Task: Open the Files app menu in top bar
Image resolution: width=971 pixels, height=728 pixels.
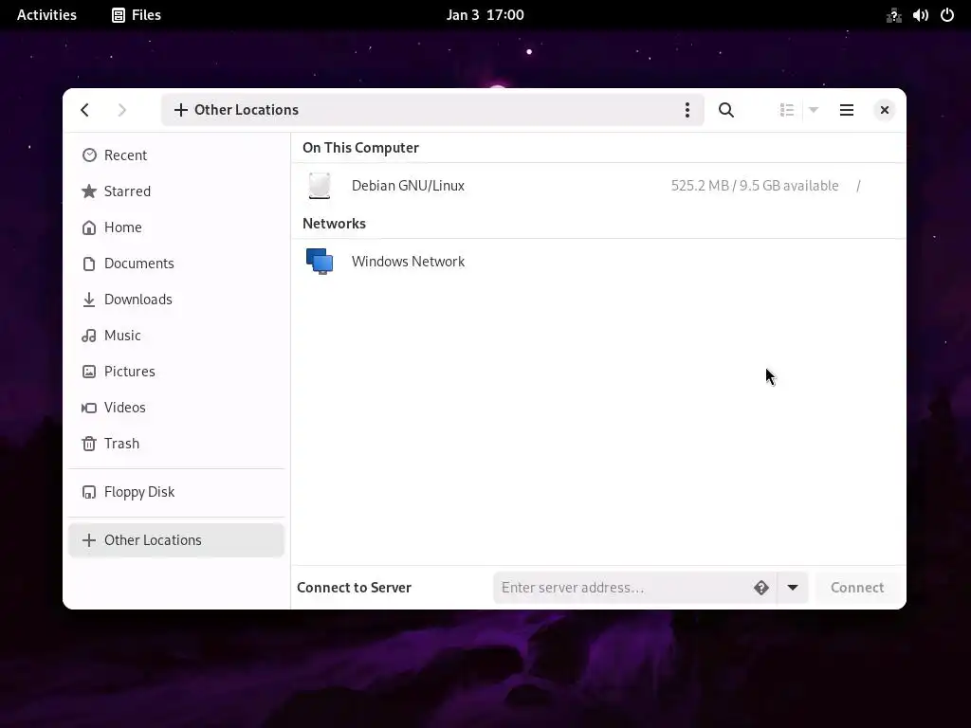Action: [x=137, y=15]
